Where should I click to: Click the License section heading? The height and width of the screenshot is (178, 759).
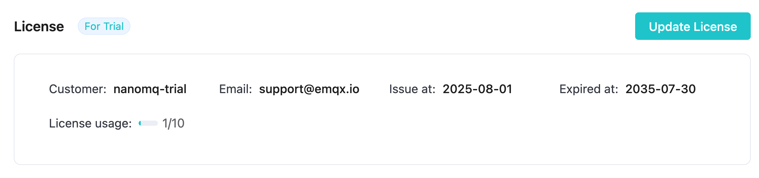coord(39,26)
